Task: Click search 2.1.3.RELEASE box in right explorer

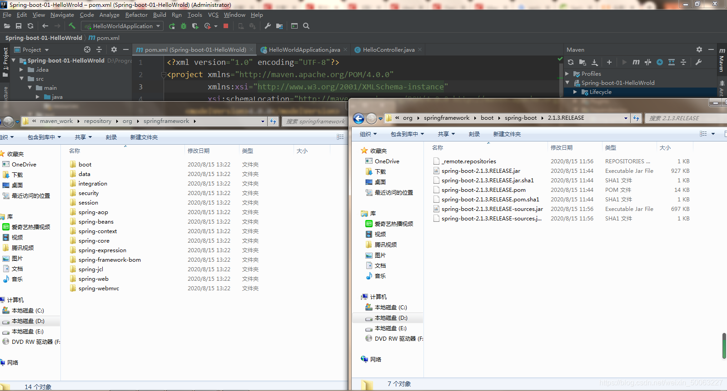Action: click(686, 118)
